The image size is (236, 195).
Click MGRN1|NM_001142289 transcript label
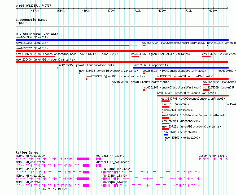30,162
